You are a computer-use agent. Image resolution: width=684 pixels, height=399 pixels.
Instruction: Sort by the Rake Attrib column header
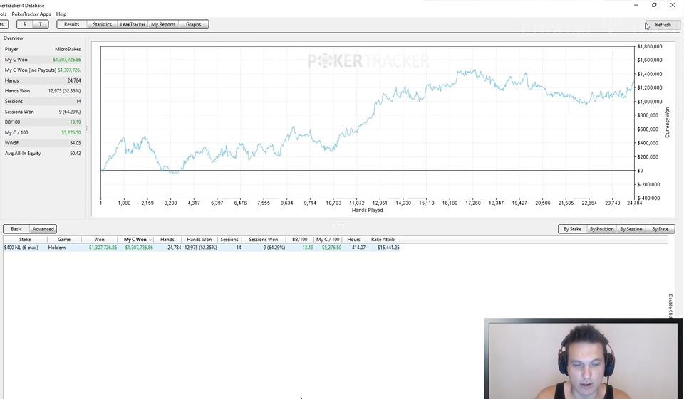point(383,240)
